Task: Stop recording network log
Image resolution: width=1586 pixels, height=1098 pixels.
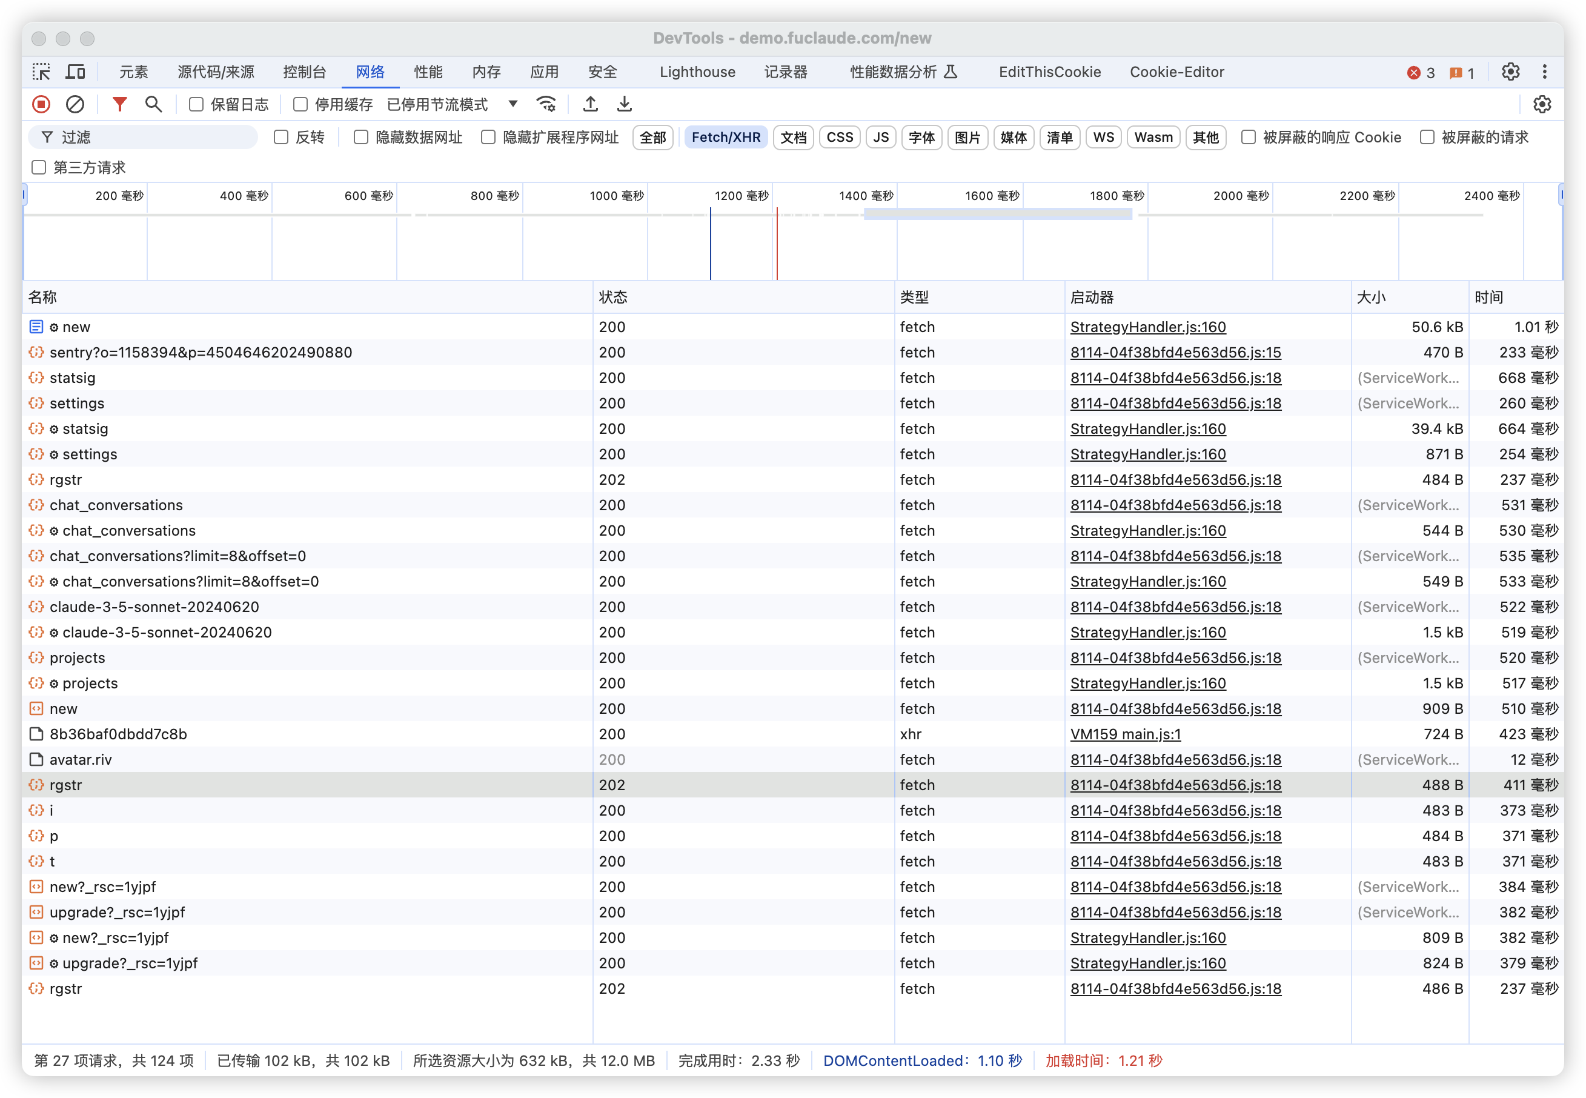Action: pos(41,105)
